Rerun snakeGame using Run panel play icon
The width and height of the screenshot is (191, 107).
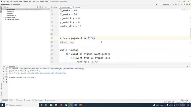tap(4, 69)
